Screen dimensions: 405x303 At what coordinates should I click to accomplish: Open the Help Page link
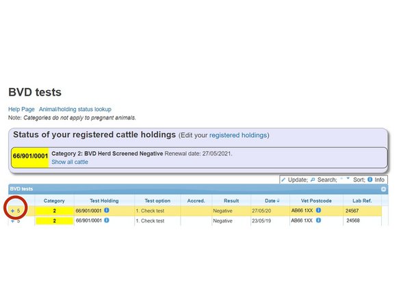pyautogui.click(x=21, y=109)
